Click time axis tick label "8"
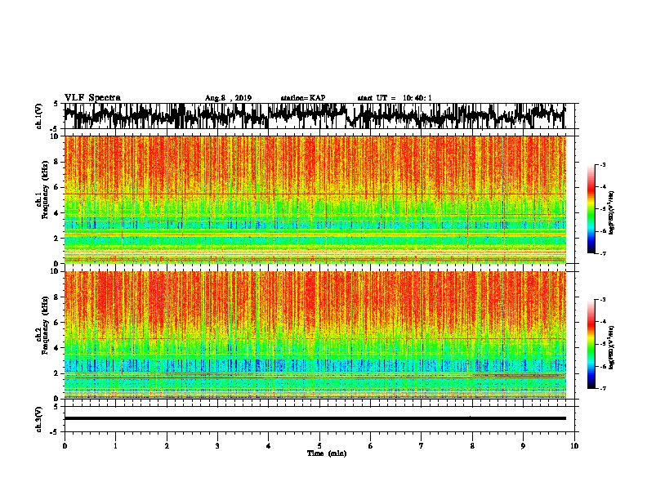This screenshot has height=500, width=647. [x=472, y=446]
